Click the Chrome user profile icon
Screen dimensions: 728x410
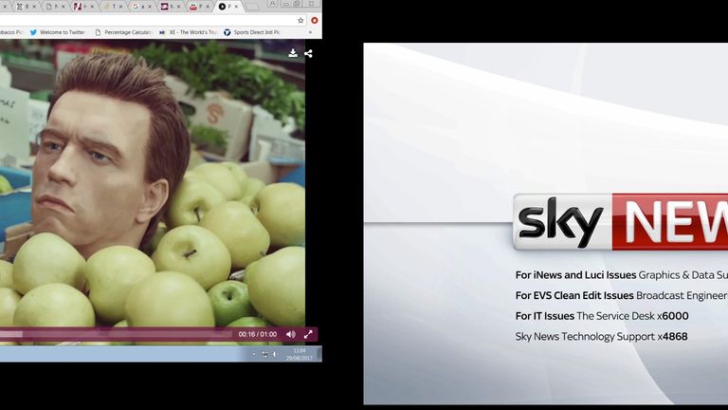click(x=273, y=4)
